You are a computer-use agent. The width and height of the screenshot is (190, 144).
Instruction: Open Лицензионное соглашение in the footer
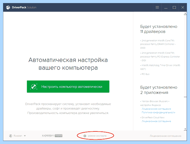pyautogui.click(x=165, y=136)
